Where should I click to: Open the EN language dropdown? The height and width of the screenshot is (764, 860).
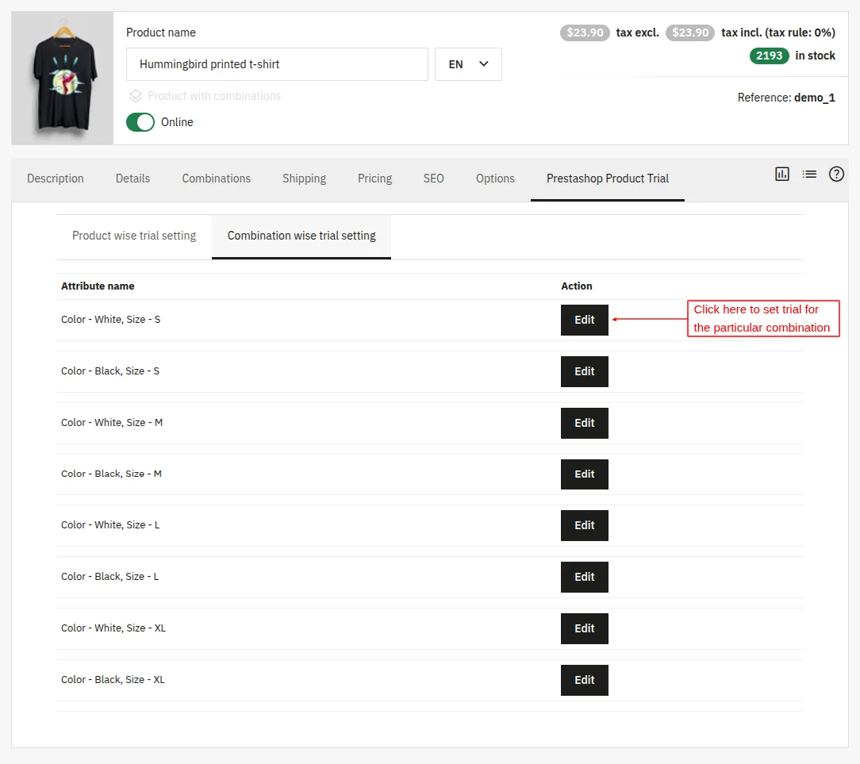468,64
